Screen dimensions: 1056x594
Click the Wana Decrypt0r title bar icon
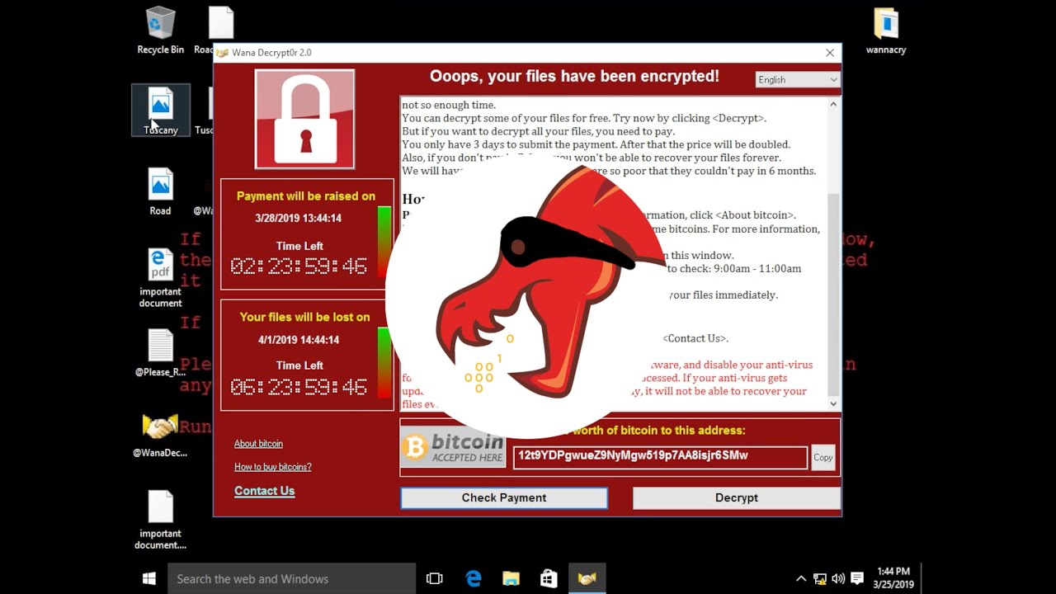click(x=222, y=53)
